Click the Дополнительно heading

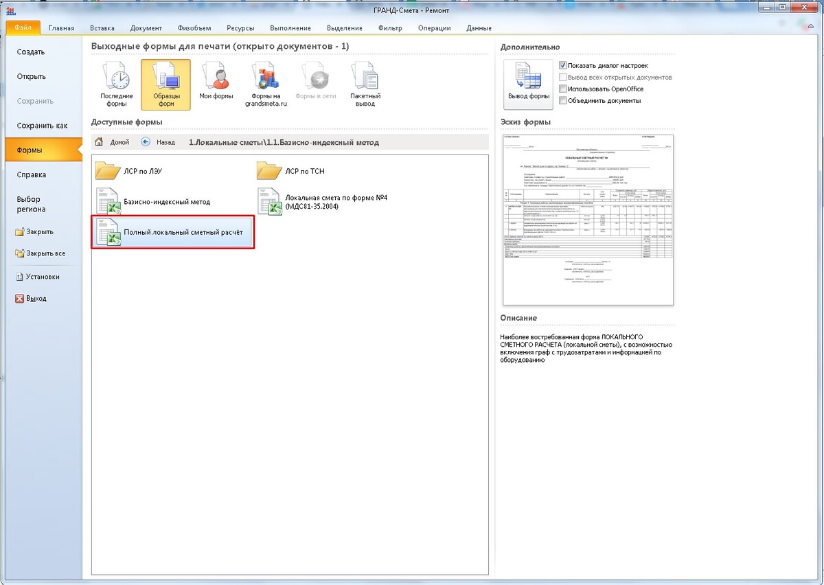click(531, 46)
